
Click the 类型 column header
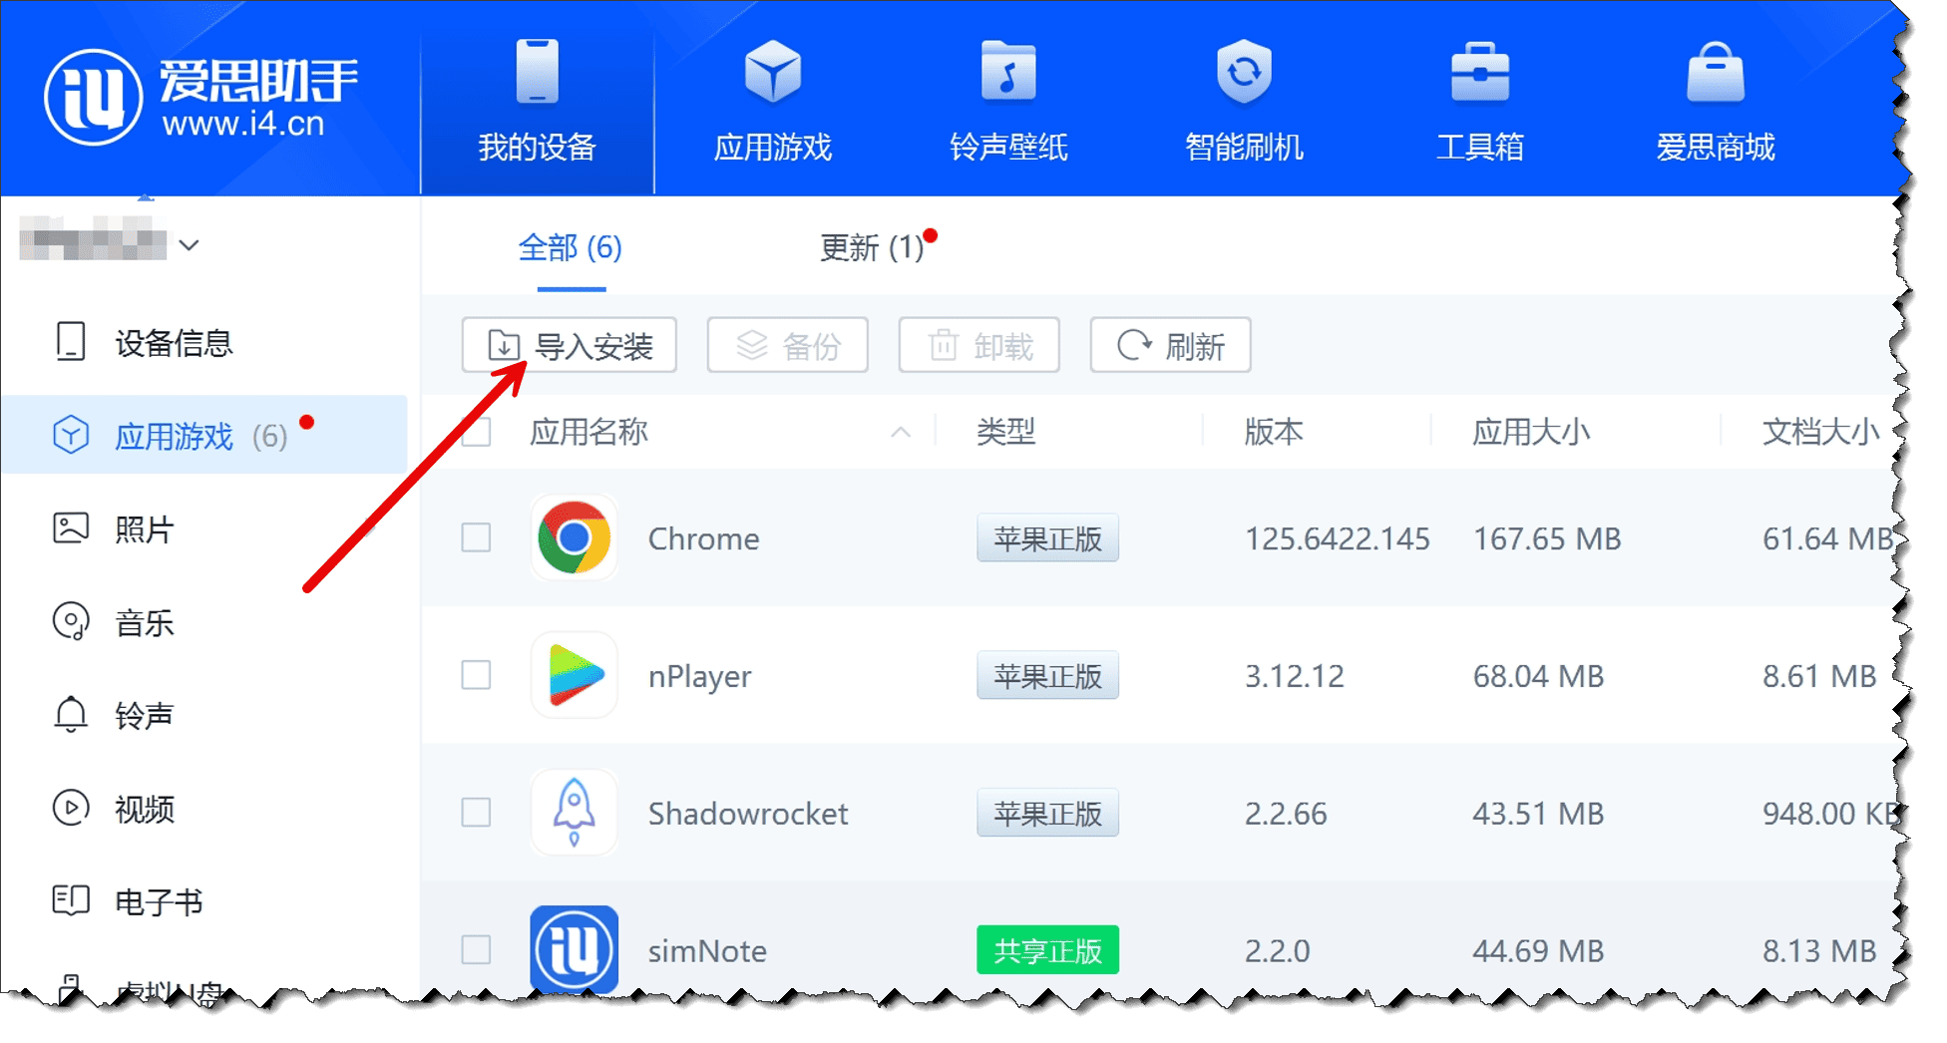tap(1005, 432)
